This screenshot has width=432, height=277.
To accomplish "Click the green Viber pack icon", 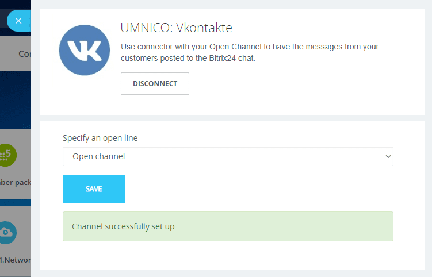I will coord(8,155).
